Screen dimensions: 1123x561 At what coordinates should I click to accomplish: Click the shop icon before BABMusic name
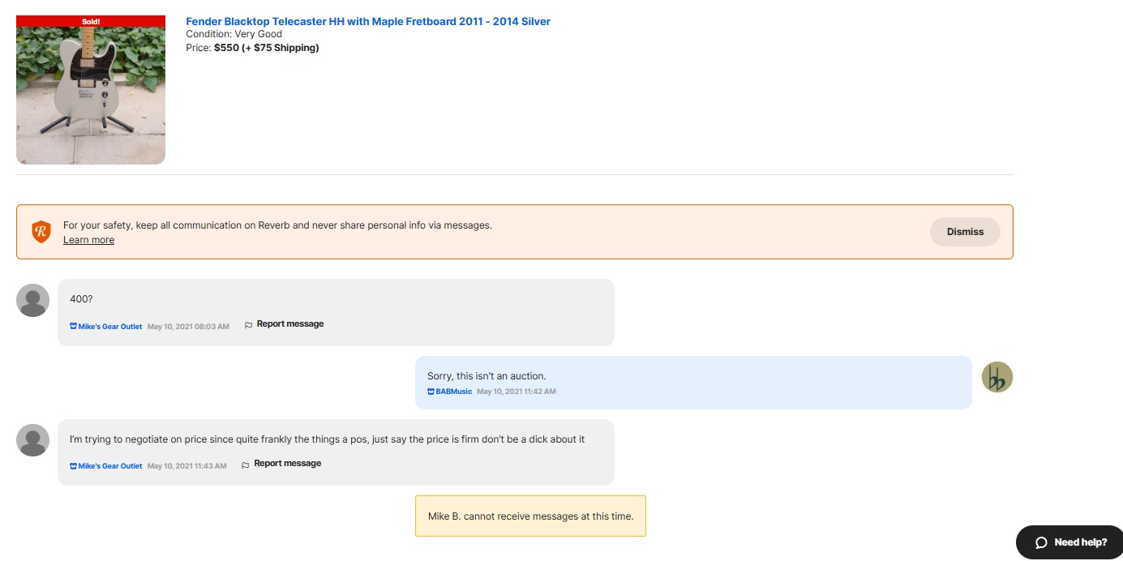[431, 392]
